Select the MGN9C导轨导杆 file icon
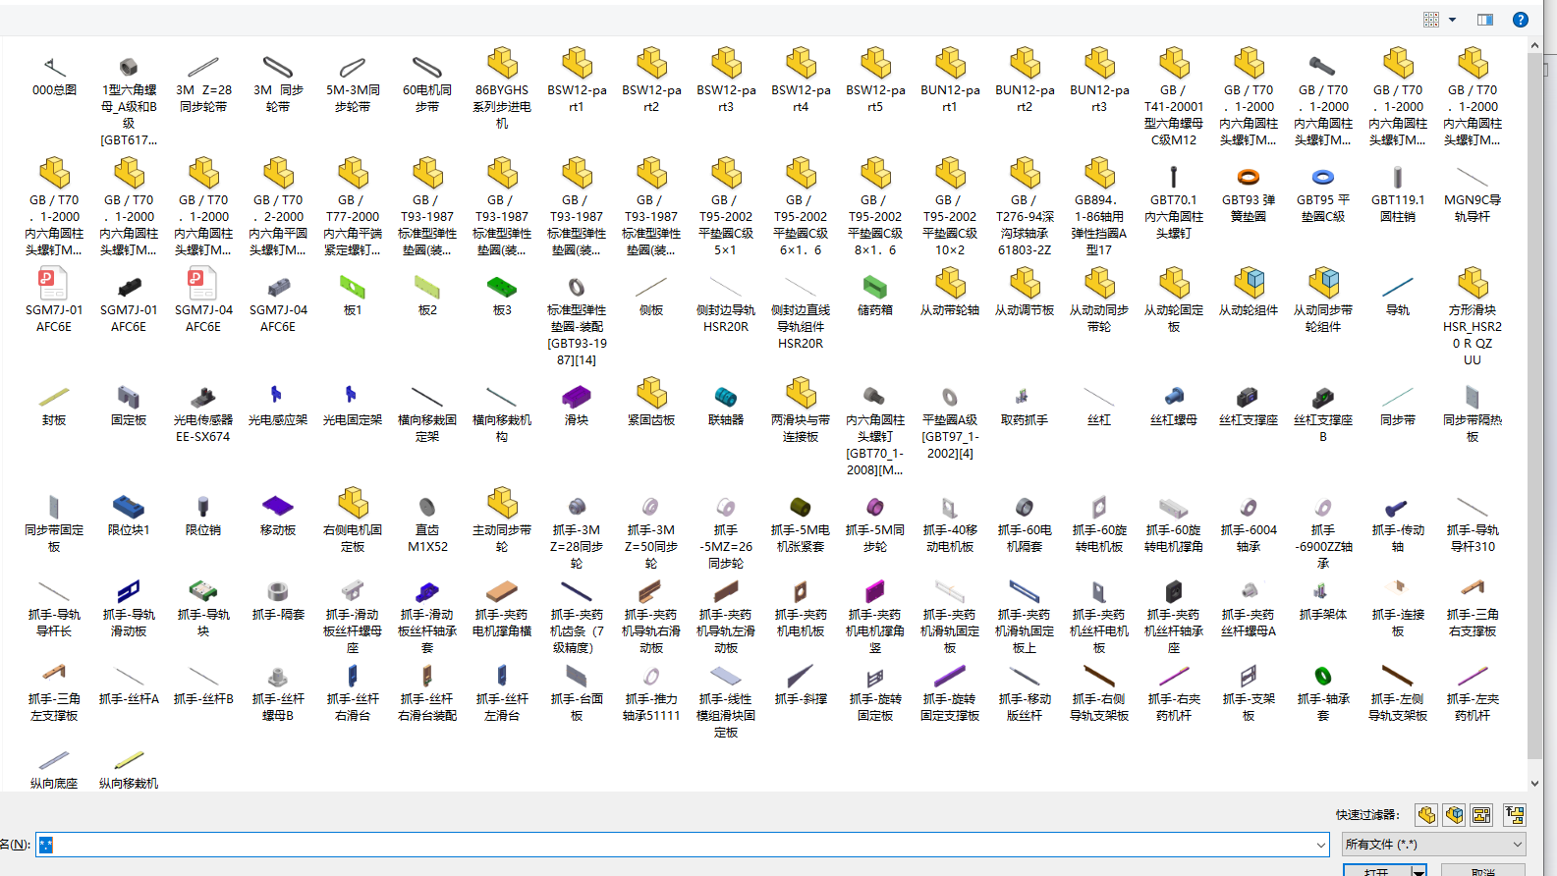 coord(1473,177)
